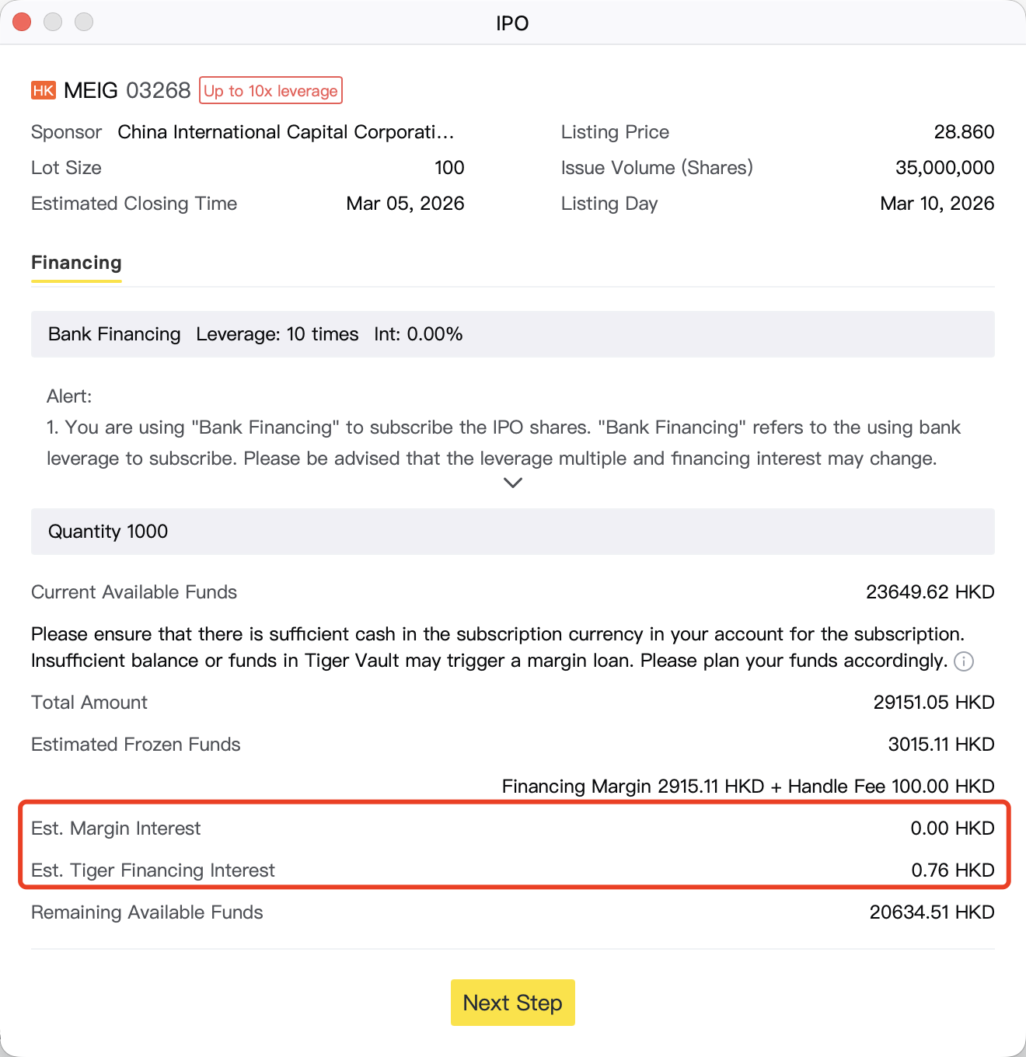Click the Current Available Funds amount
This screenshot has height=1057, width=1026.
[x=930, y=592]
